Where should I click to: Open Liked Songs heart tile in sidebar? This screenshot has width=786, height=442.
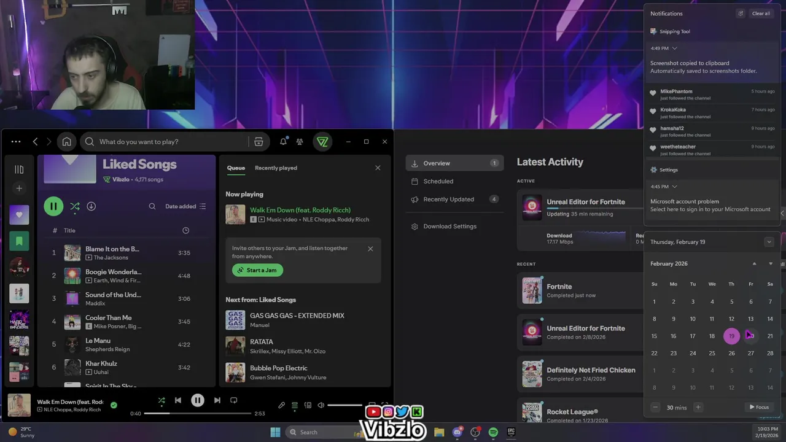19,215
